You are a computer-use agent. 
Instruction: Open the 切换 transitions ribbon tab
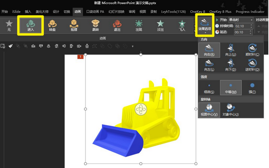point(67,12)
